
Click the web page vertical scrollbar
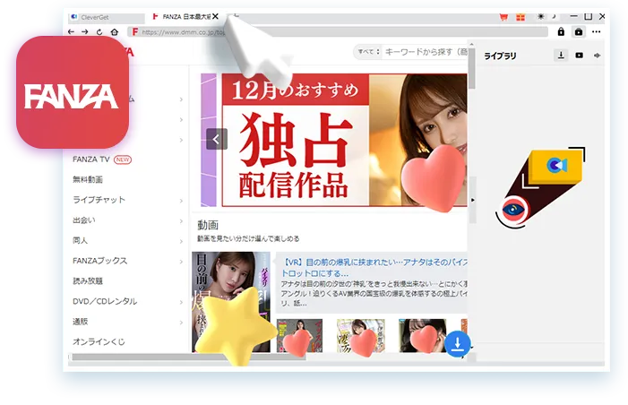(472, 69)
